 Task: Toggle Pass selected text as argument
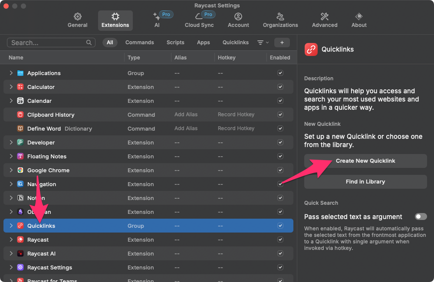pos(421,216)
